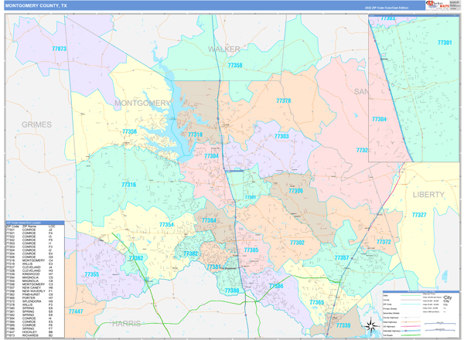The image size is (464, 340).
Task: Open the ZIP code index table
Action: [x=33, y=280]
